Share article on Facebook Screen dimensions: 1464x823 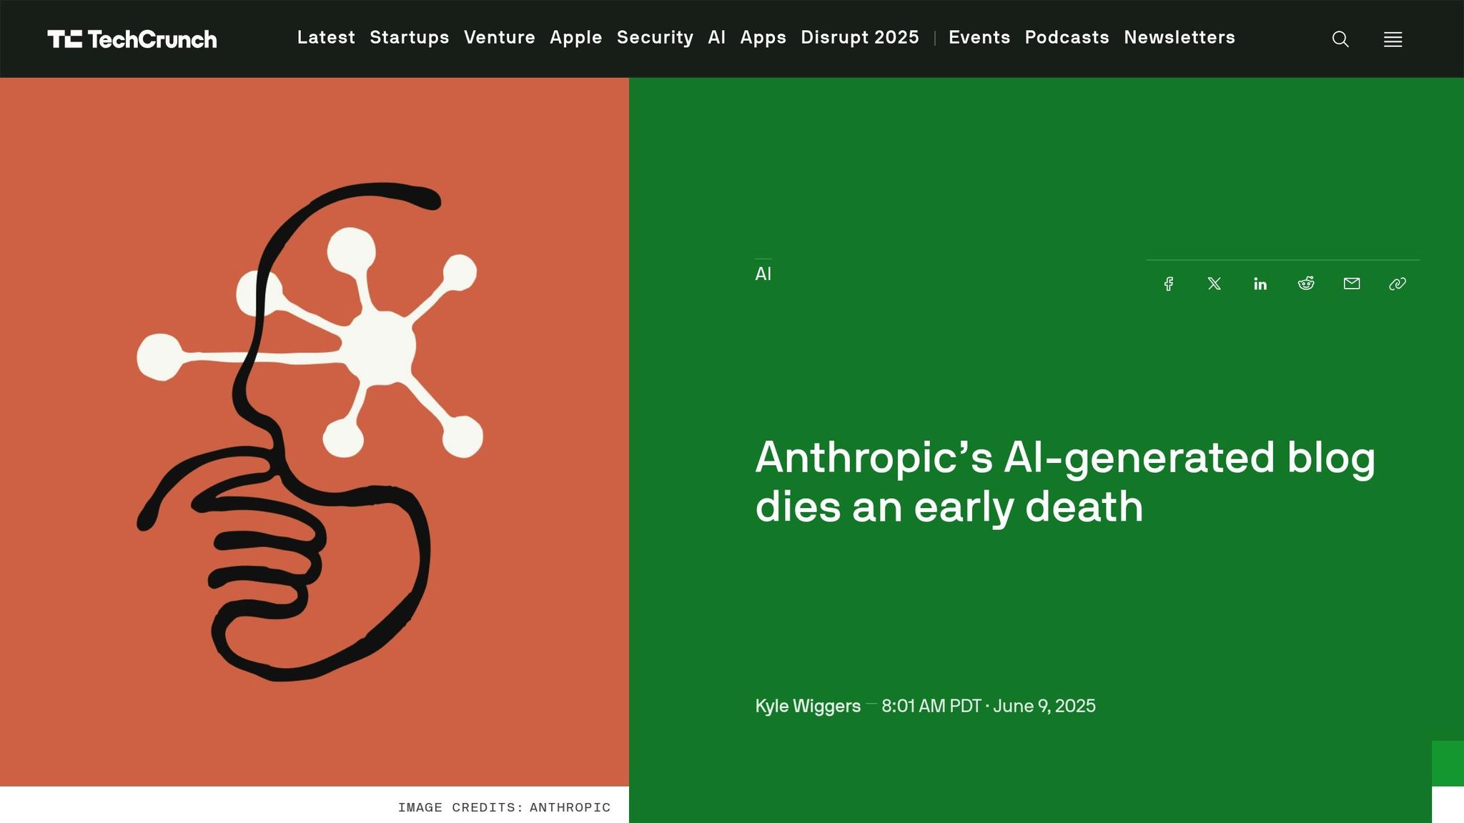1169,284
